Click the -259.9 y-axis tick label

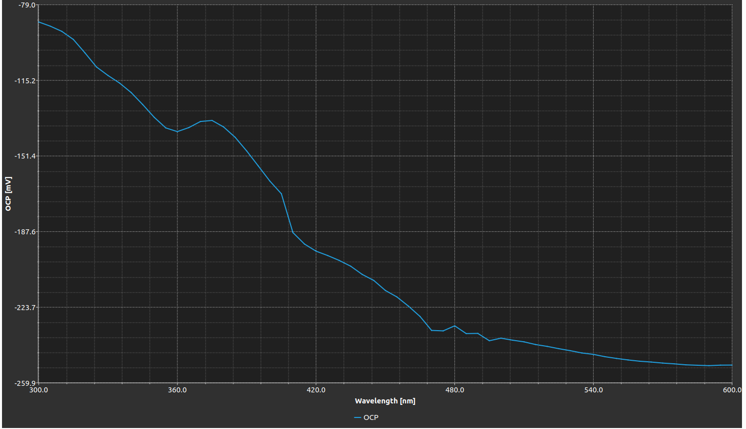pyautogui.click(x=25, y=383)
